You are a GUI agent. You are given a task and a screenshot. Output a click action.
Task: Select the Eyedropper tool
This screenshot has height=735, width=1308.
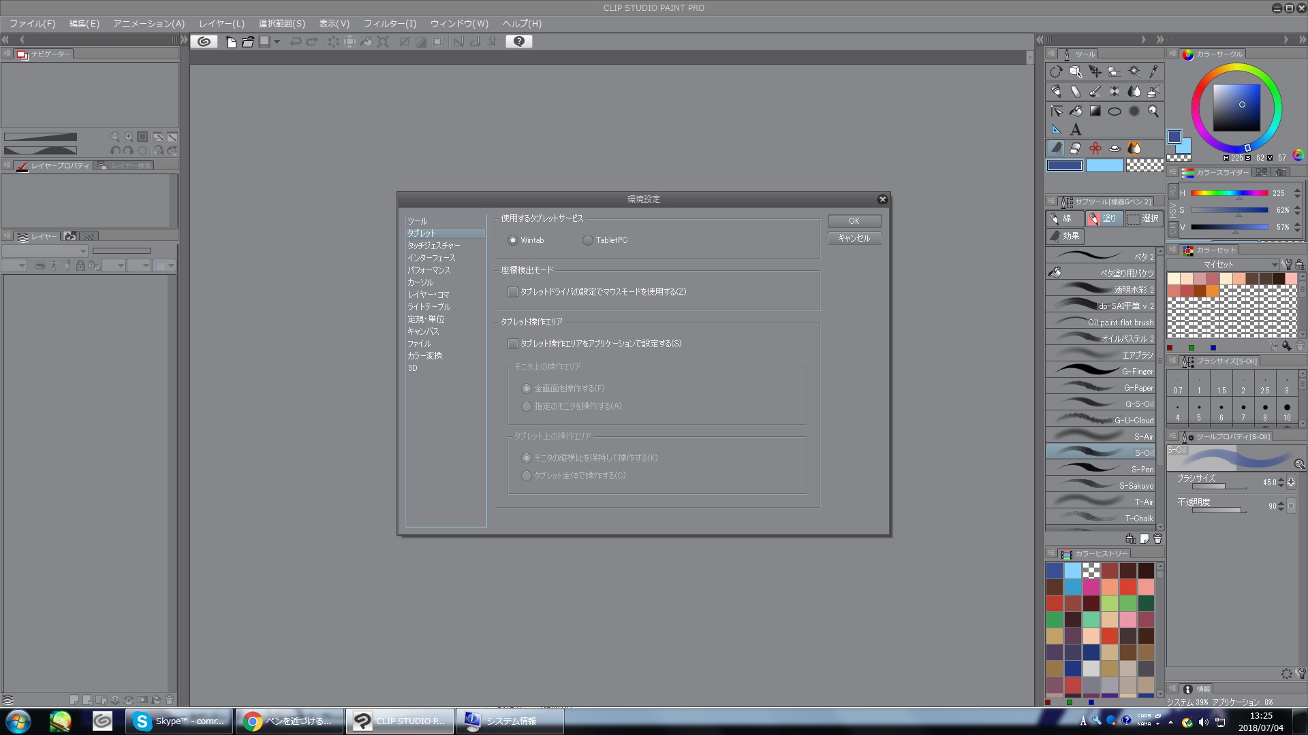pos(1153,71)
